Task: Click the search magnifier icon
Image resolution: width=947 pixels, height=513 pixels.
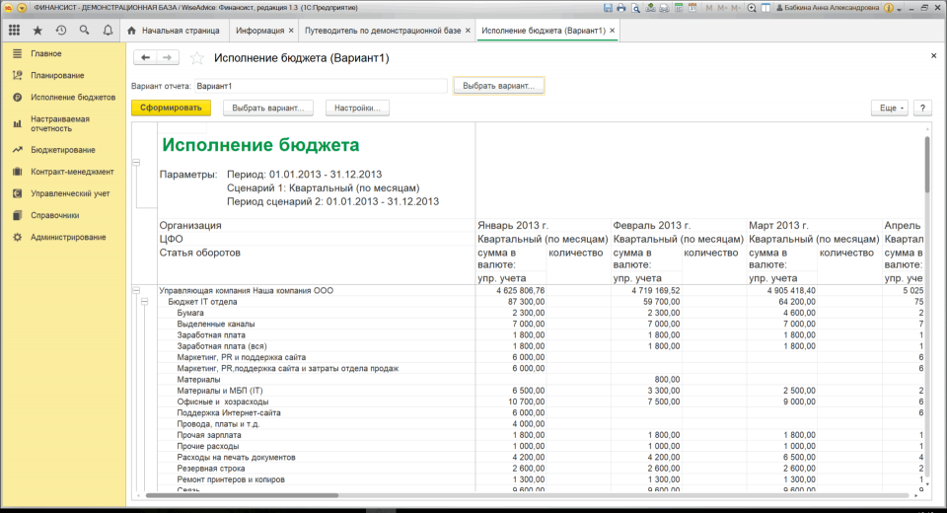Action: pyautogui.click(x=84, y=31)
